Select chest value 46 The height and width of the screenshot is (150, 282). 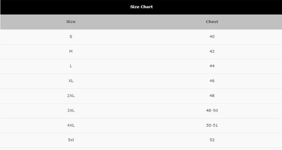tap(212, 81)
